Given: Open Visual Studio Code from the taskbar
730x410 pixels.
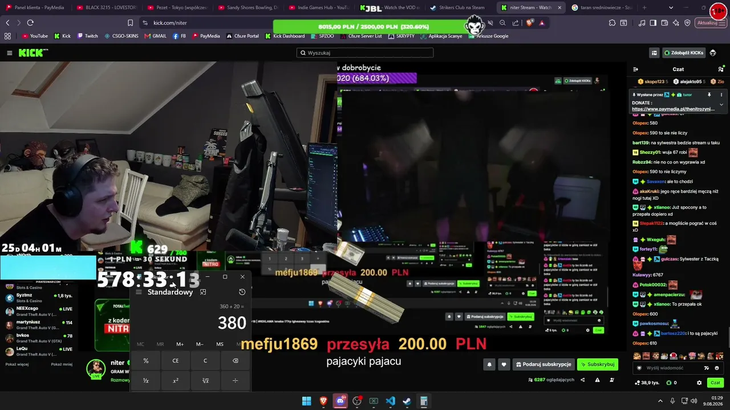Looking at the screenshot, I should (390, 401).
